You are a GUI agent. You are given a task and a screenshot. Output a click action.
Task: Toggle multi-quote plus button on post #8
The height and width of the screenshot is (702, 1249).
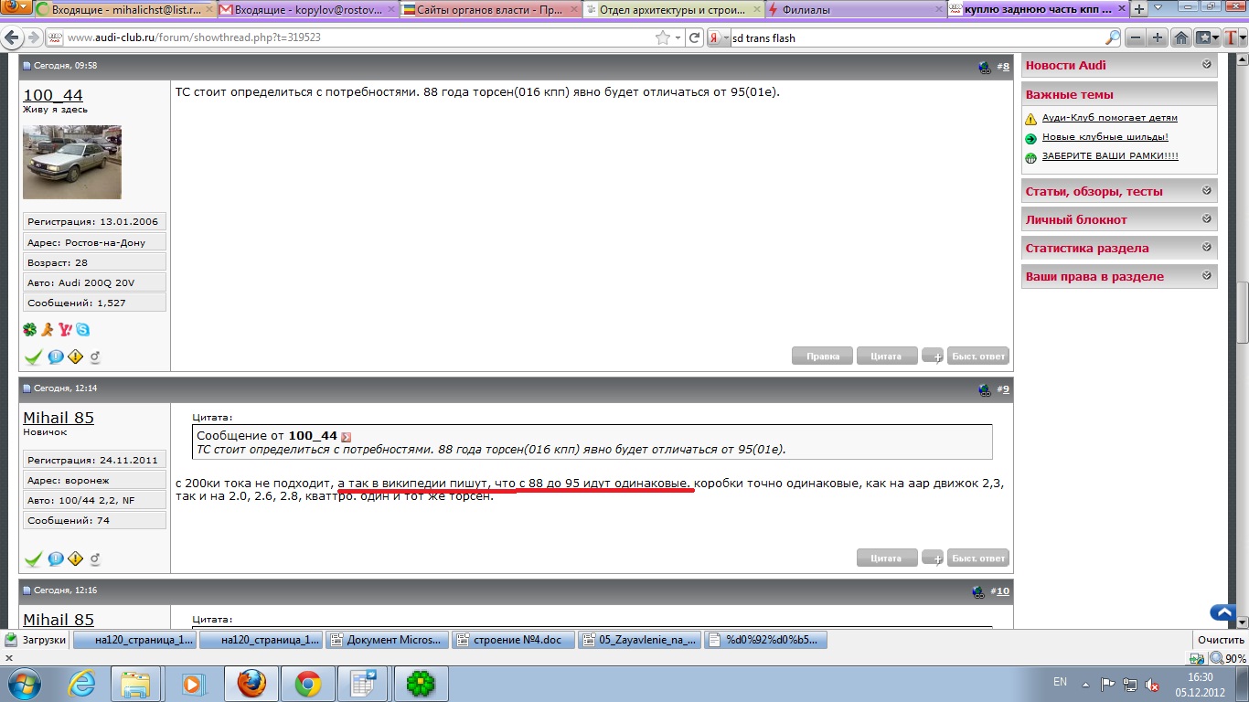(x=933, y=356)
